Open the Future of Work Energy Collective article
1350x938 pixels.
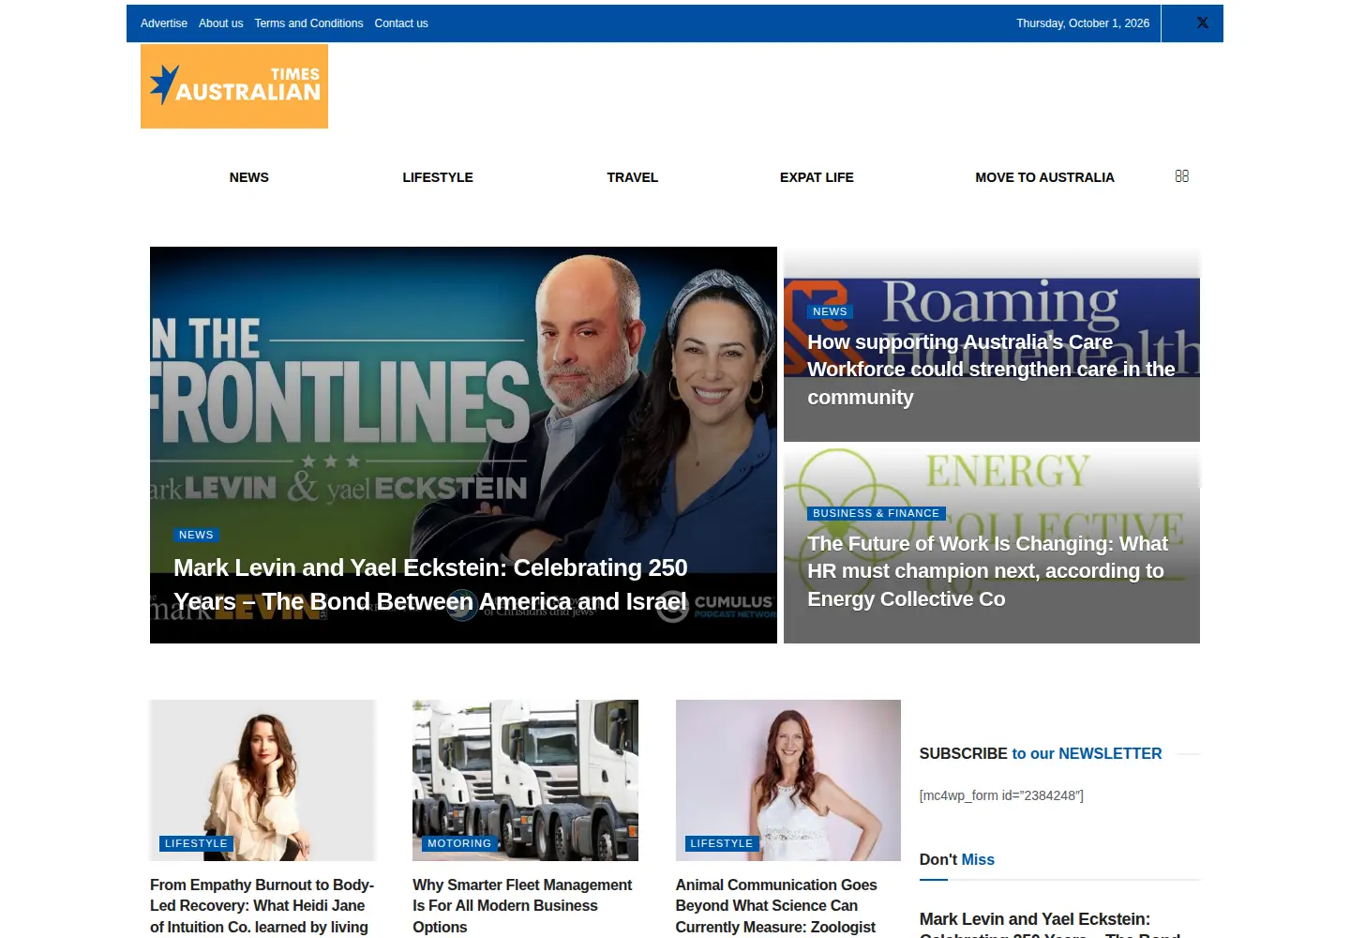tap(988, 571)
